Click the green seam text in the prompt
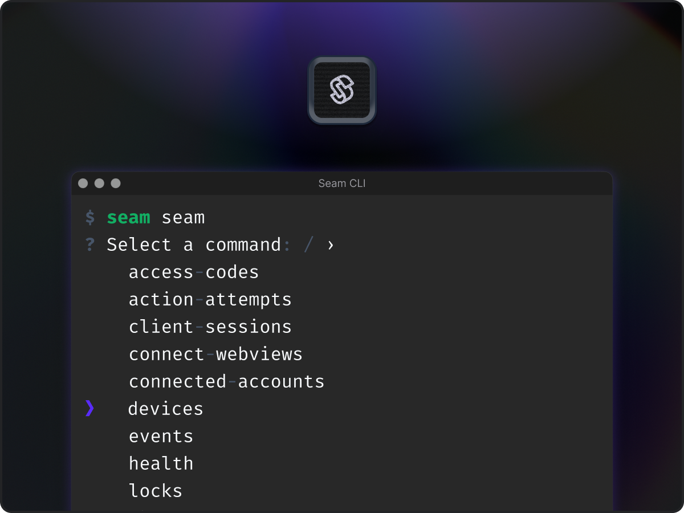Screen dimensions: 684x513 [x=129, y=217]
